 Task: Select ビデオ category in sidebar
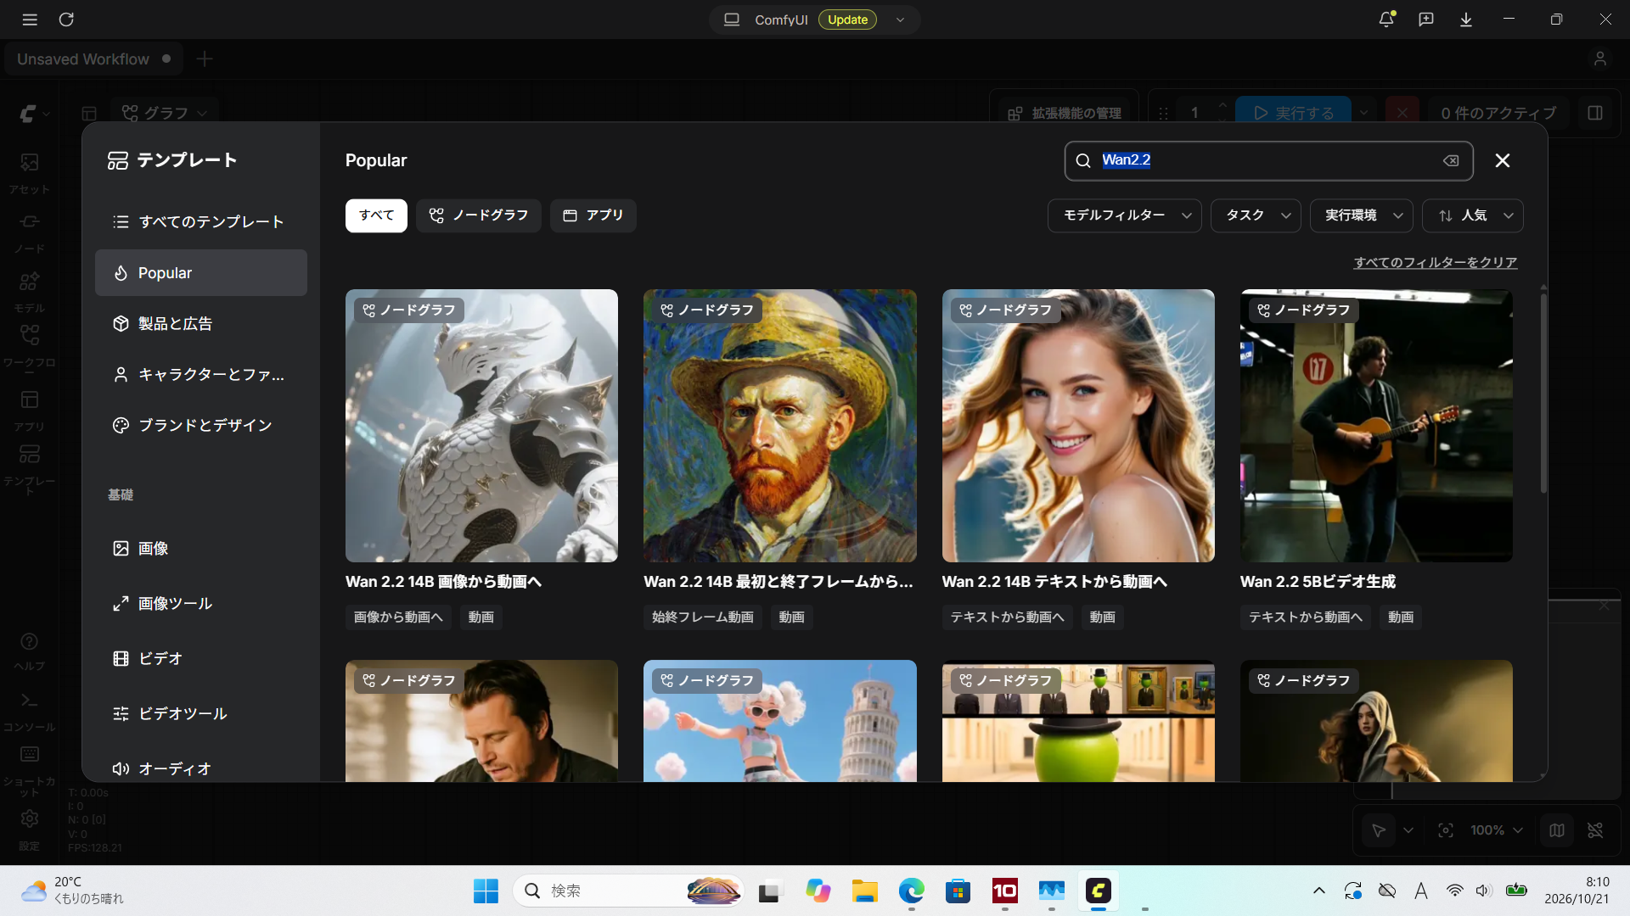click(x=201, y=658)
